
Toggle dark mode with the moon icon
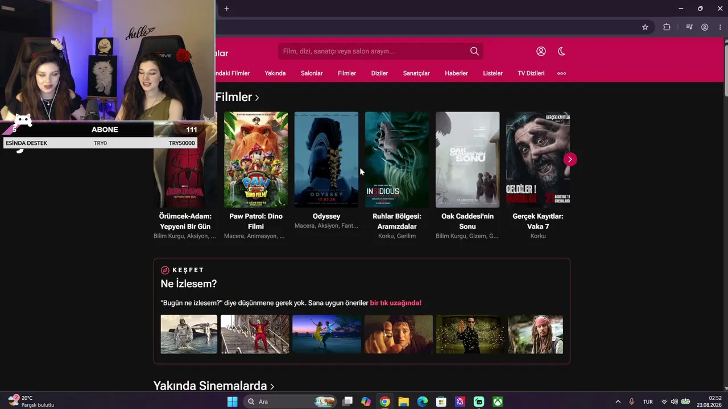(561, 51)
